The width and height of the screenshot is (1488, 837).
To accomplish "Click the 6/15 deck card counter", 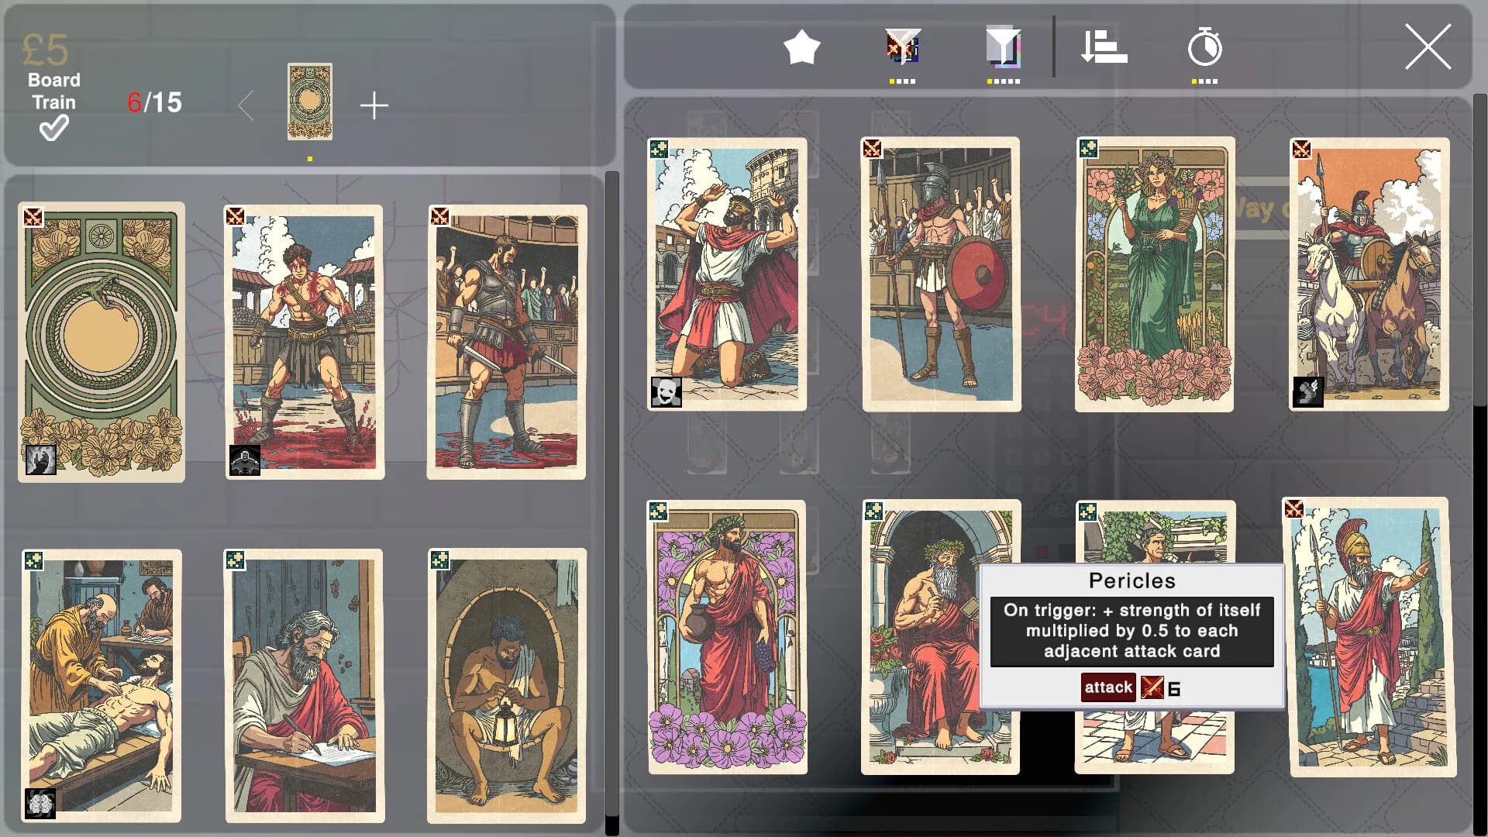I will (x=155, y=102).
